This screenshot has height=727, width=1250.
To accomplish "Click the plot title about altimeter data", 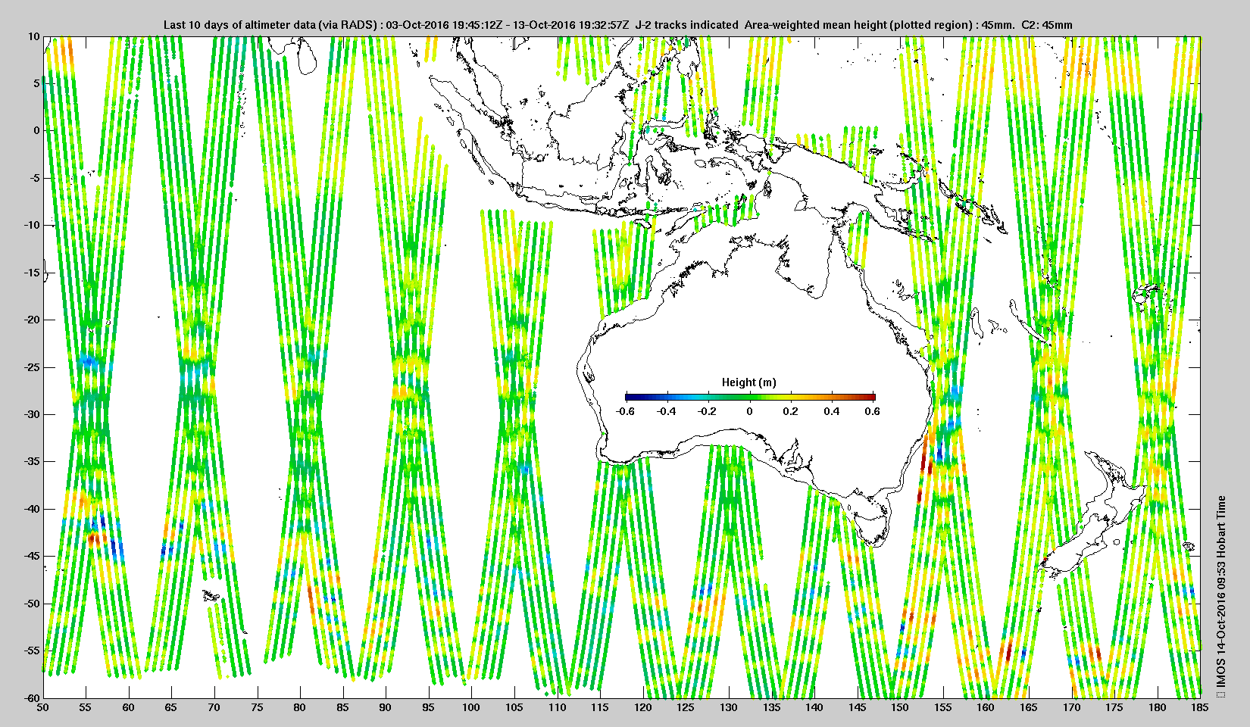I will click(x=617, y=25).
